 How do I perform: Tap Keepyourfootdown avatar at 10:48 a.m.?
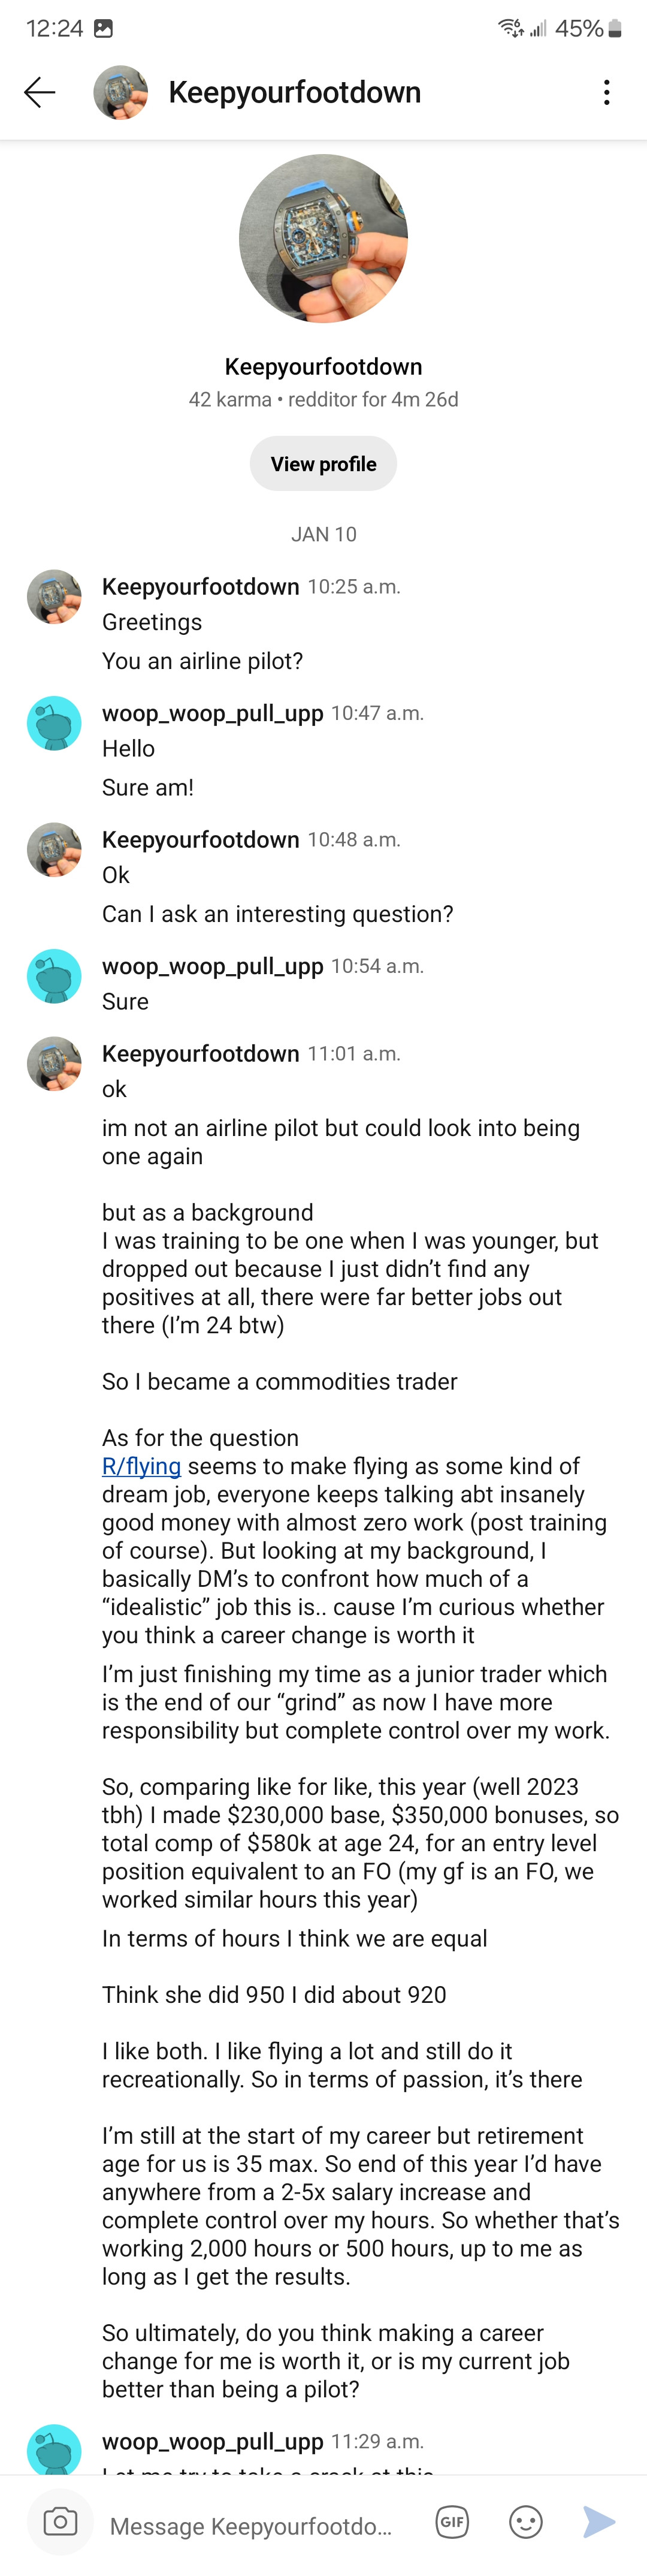(54, 850)
